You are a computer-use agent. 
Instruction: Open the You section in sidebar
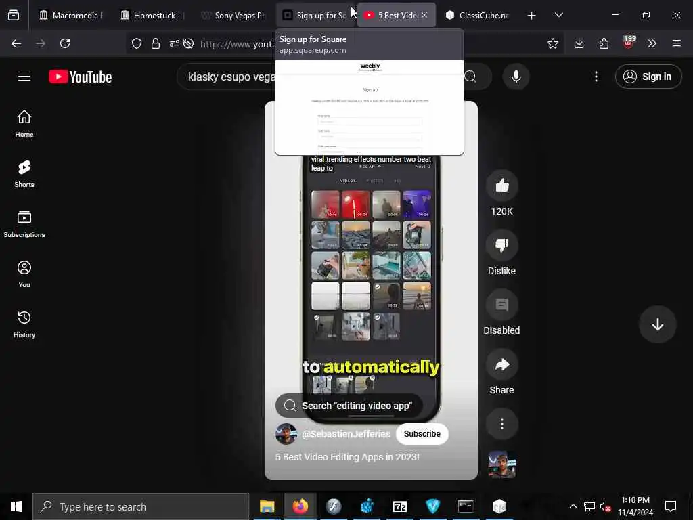click(x=24, y=274)
